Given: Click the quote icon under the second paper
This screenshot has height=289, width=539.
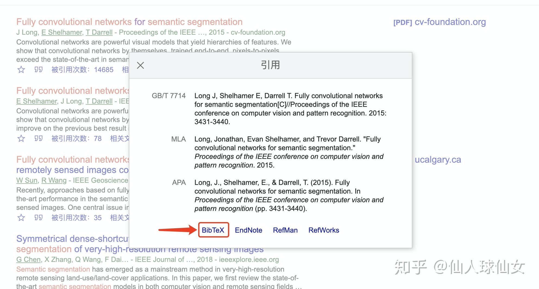Looking at the screenshot, I should coord(39,139).
